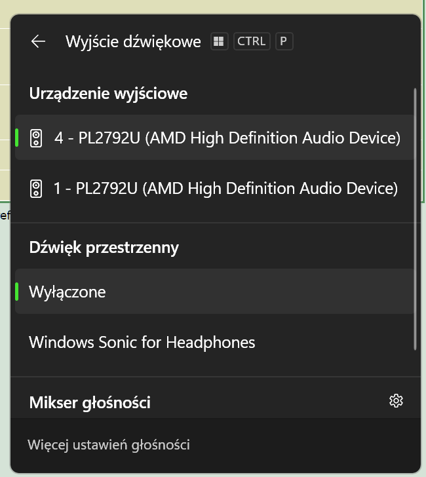
Task: Click the Dźwięk przestrzenny section header
Action: point(104,248)
